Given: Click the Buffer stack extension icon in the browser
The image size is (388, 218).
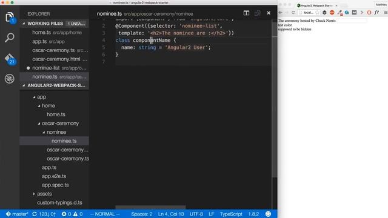Looking at the screenshot, I should click(324, 13).
